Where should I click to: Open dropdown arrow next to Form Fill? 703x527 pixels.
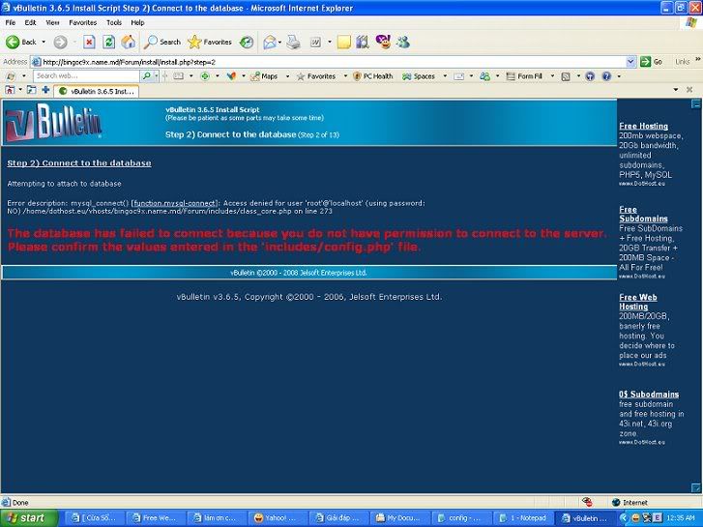(x=552, y=76)
